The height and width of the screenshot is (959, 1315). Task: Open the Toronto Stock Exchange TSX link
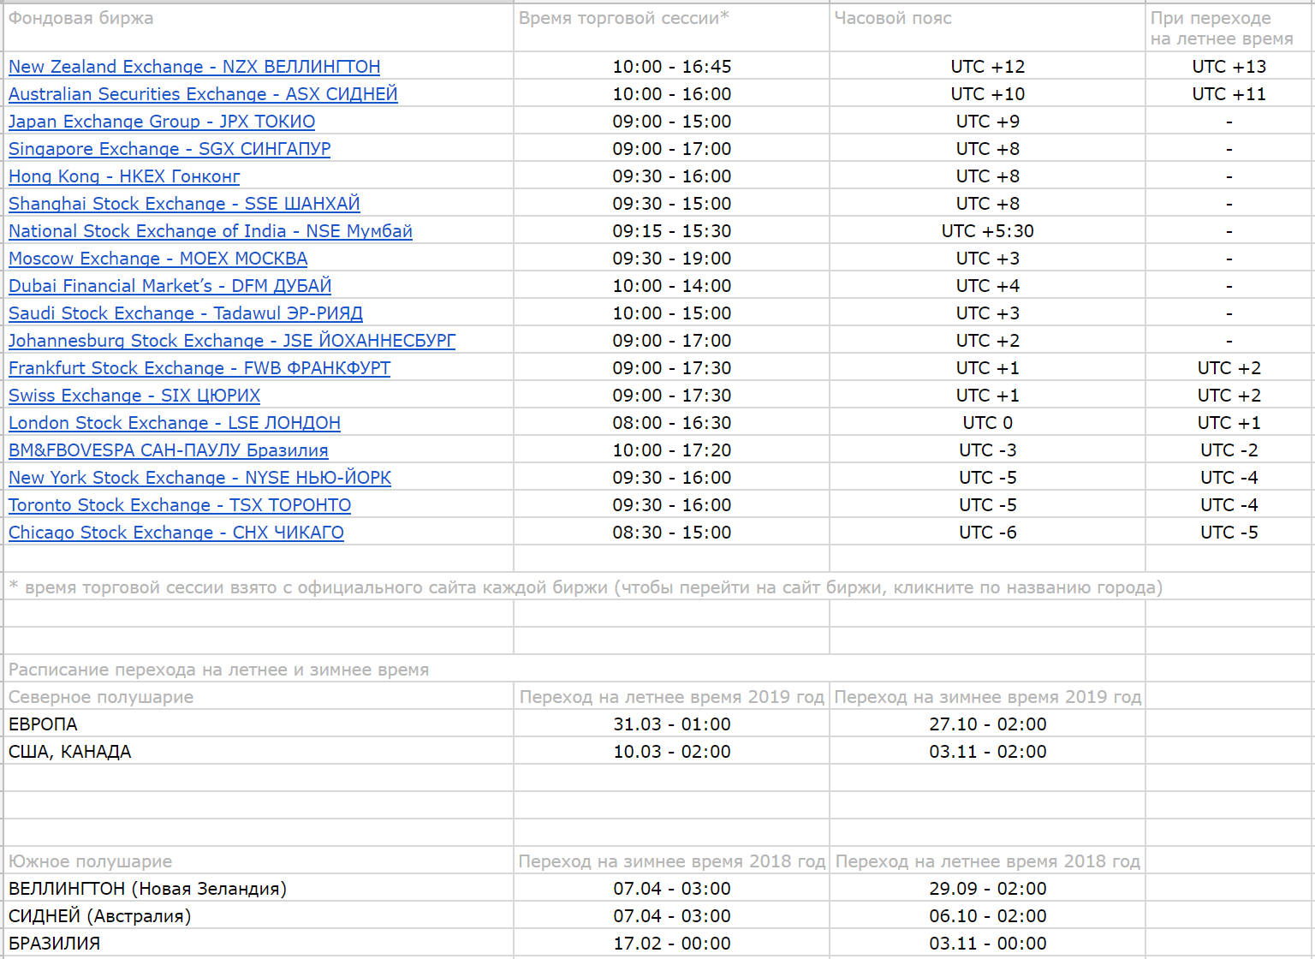[180, 505]
